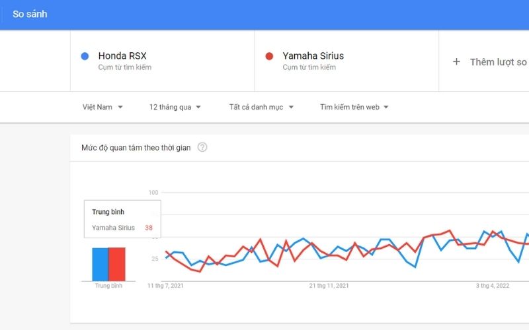Click the red dot beside Yamaha Sirius
The width and height of the screenshot is (529, 330).
click(269, 56)
